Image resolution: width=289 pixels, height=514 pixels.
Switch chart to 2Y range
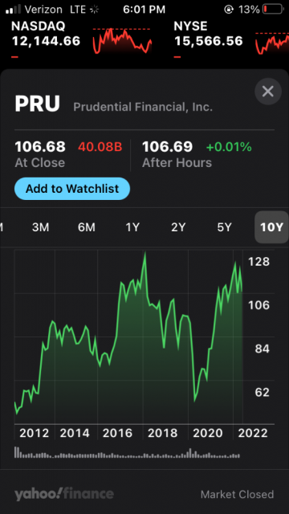(178, 227)
